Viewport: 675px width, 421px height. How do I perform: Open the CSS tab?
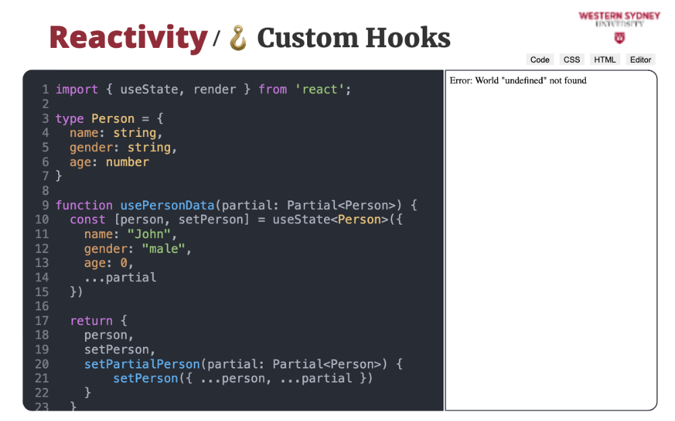click(x=572, y=59)
